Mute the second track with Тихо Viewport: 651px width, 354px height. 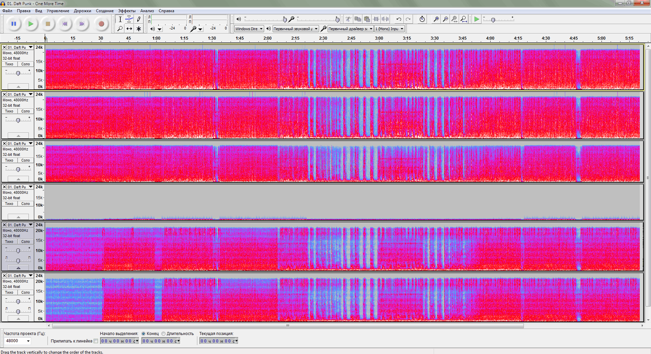pyautogui.click(x=9, y=111)
